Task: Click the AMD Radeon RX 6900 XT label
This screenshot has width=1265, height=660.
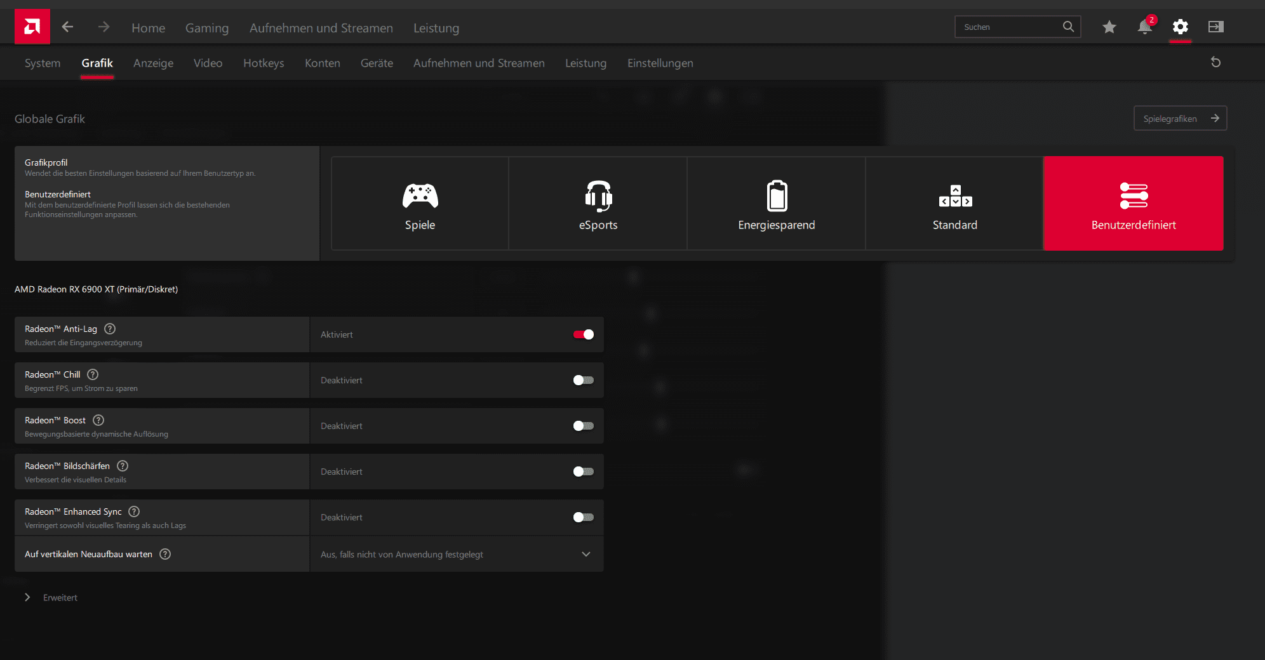Action: coord(96,289)
